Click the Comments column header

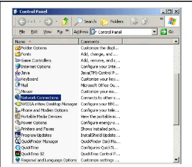[101, 41]
